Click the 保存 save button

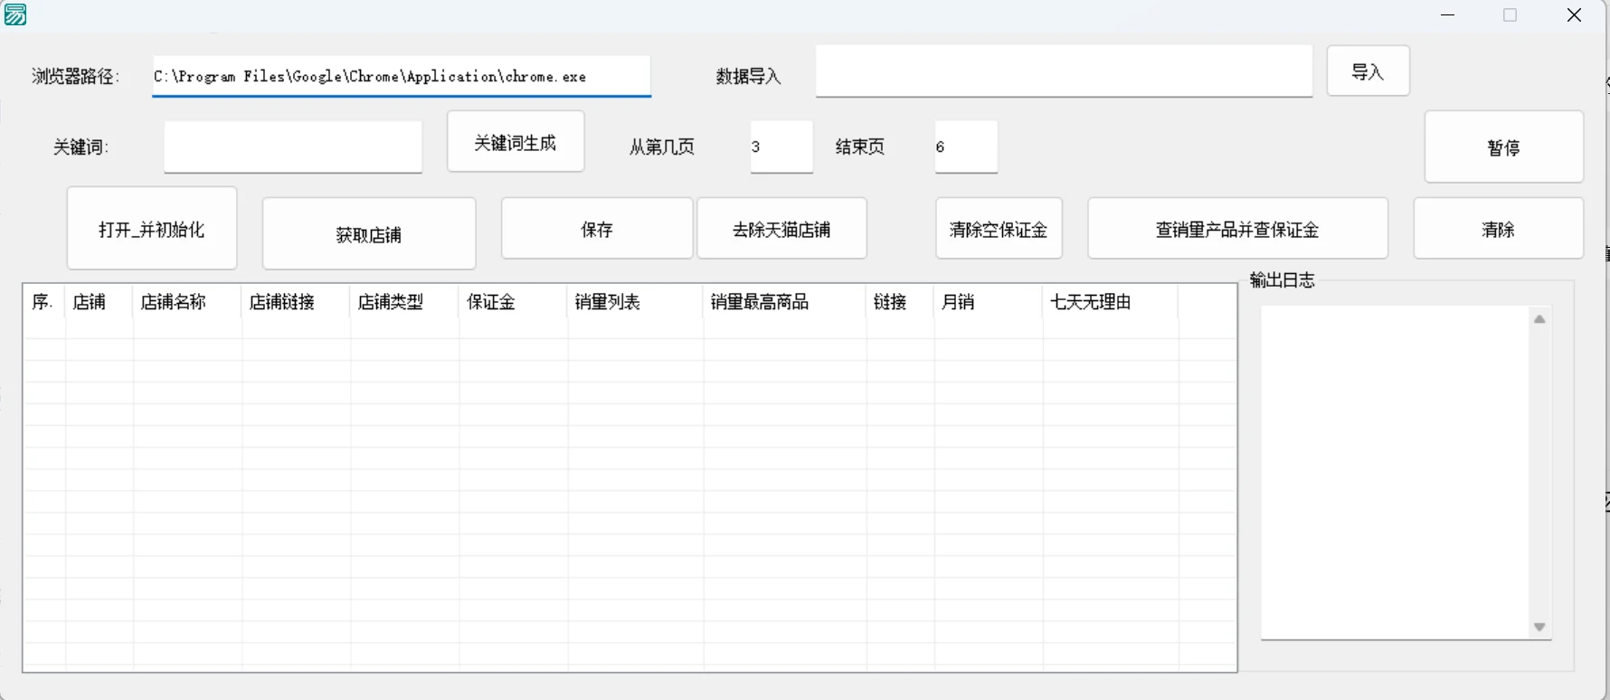[597, 230]
